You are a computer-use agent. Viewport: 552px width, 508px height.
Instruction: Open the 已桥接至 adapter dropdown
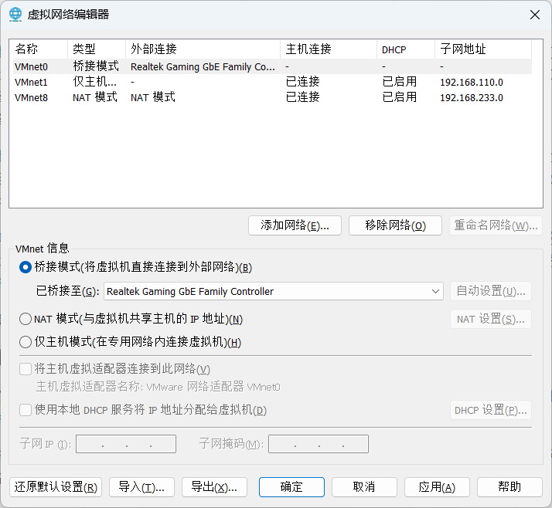click(274, 291)
